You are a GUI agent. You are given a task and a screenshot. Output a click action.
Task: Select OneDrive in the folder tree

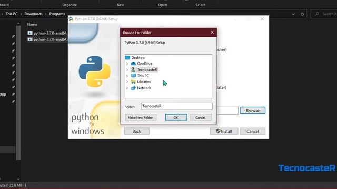[x=145, y=64]
